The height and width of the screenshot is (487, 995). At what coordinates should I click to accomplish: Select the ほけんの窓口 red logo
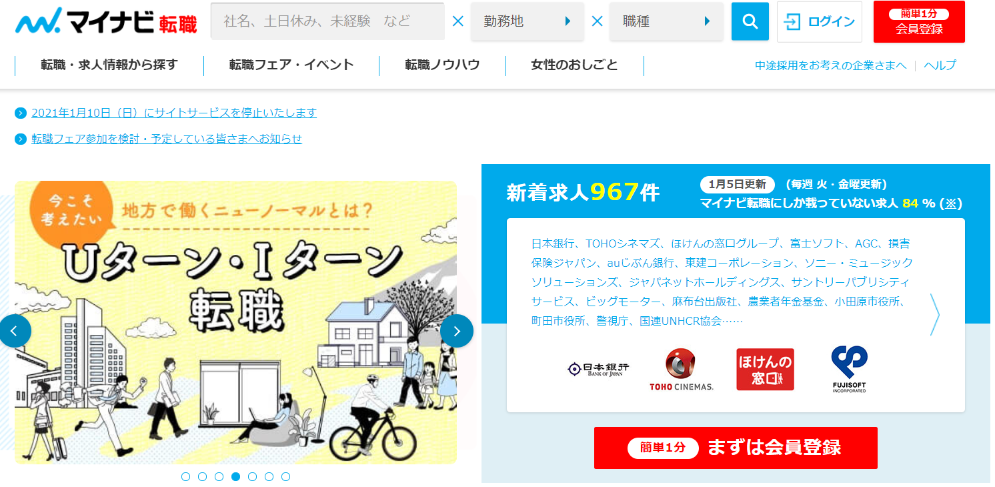[x=765, y=369]
